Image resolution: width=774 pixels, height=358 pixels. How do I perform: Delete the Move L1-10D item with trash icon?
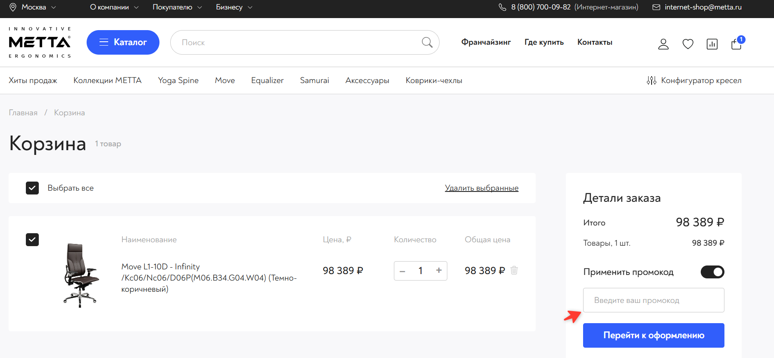(x=514, y=270)
